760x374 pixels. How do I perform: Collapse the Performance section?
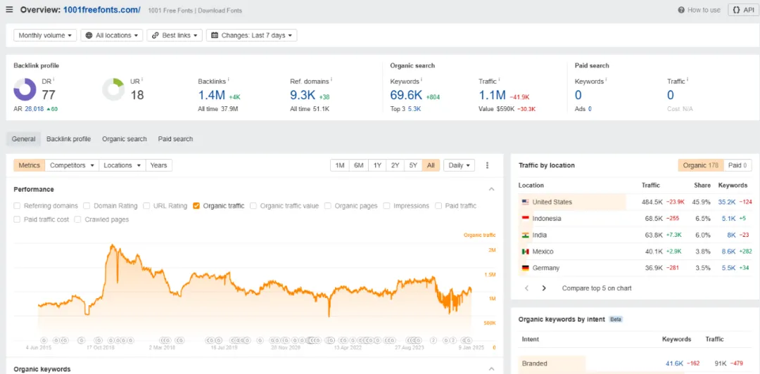[x=491, y=189]
